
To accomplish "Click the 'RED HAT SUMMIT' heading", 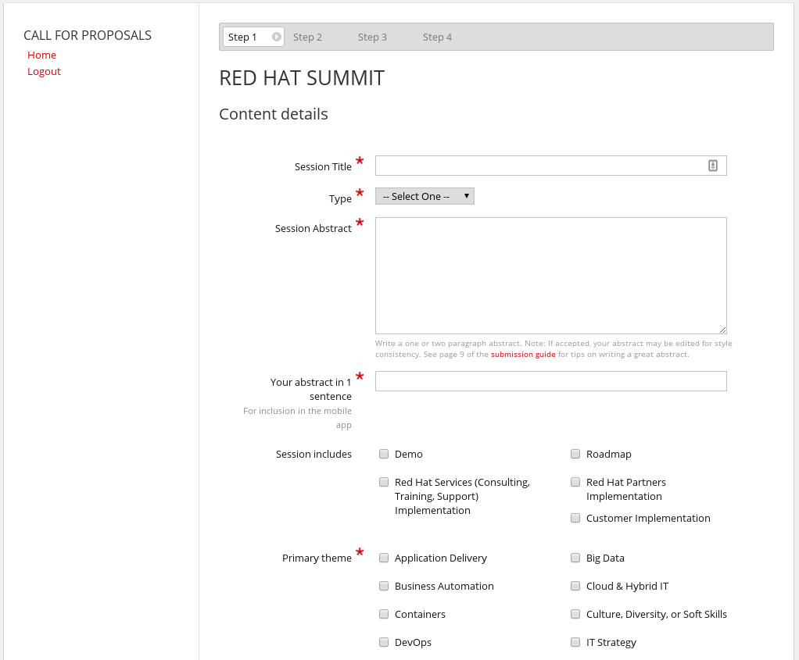I will pyautogui.click(x=302, y=78).
